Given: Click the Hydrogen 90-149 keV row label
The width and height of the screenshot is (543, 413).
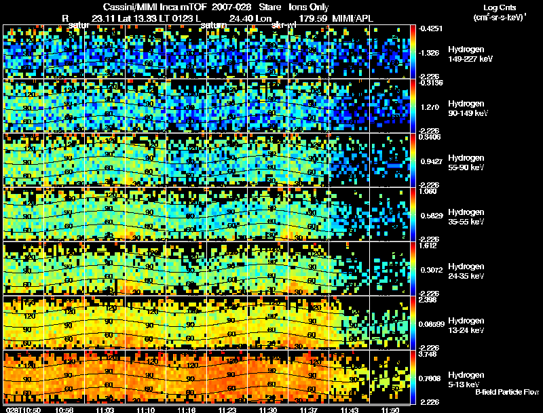Looking at the screenshot, I should 468,109.
